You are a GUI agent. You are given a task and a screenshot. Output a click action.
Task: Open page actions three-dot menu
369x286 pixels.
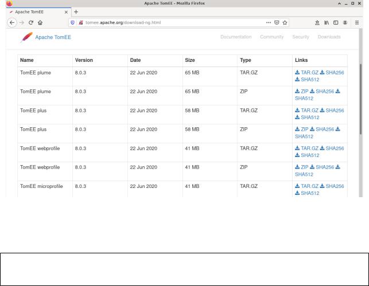(269, 22)
